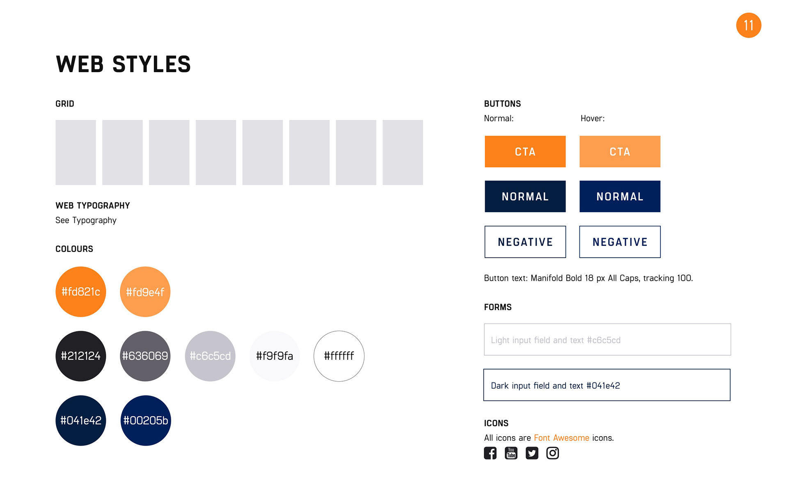Focus the dark input field #041e42
Image resolution: width=788 pixels, height=485 pixels.
point(607,385)
